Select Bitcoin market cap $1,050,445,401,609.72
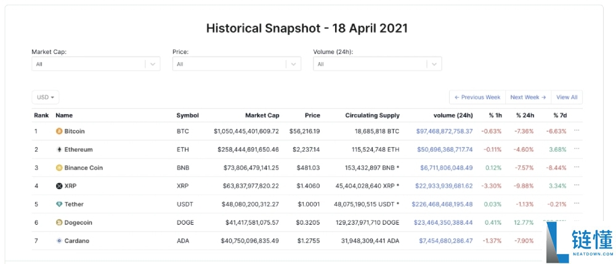The height and width of the screenshot is (264, 616). (x=246, y=131)
